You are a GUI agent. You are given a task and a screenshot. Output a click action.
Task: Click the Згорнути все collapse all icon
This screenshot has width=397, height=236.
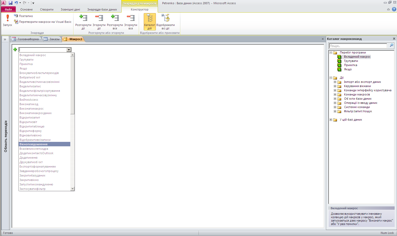point(131,18)
